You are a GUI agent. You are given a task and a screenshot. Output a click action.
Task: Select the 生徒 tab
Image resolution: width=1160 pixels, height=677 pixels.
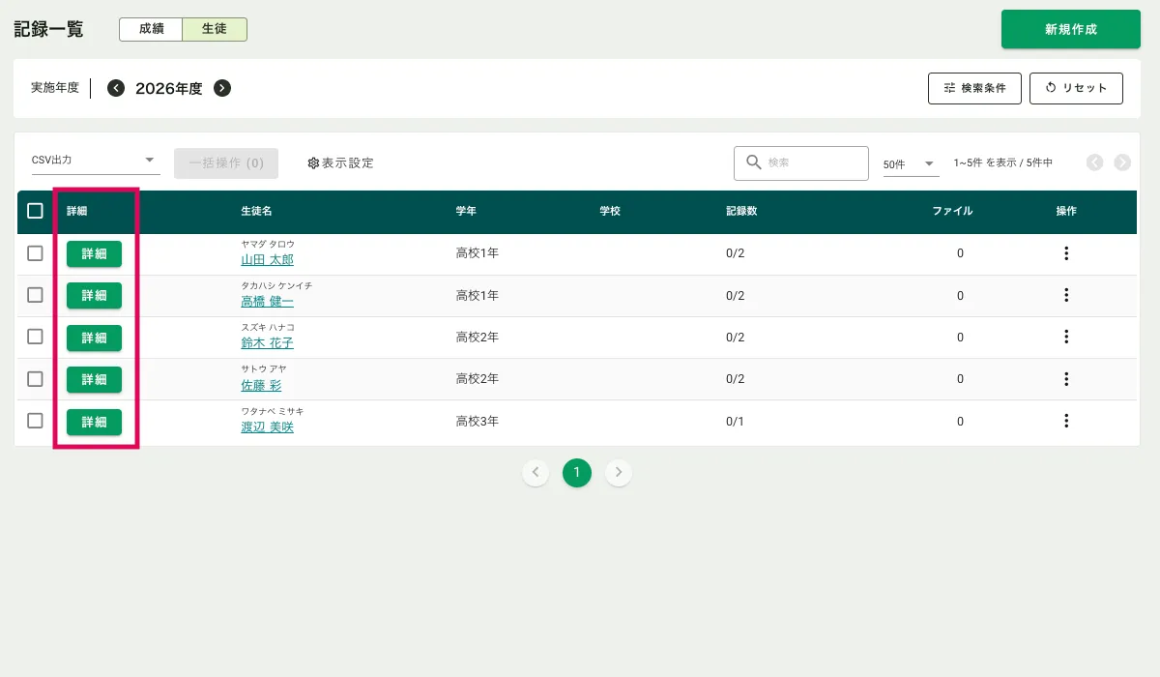tap(215, 29)
